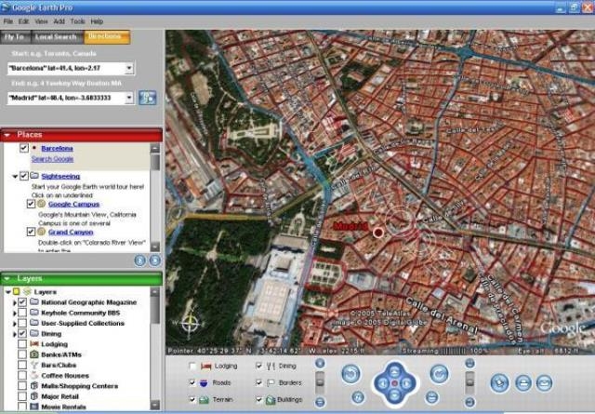Viewport: 595px width, 414px height.
Task: Open the Grand Canyon link
Action: point(71,232)
